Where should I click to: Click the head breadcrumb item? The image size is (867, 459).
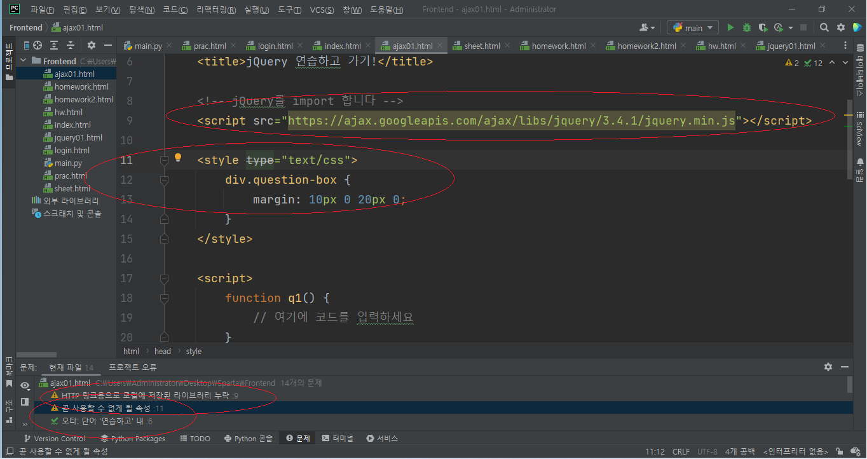click(163, 351)
